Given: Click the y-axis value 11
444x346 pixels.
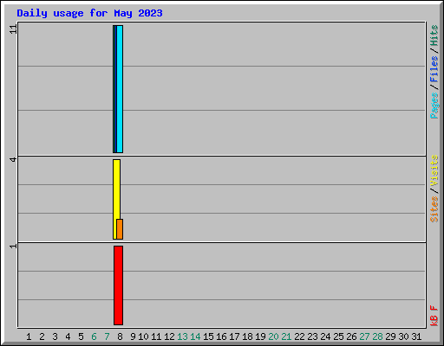Looking at the screenshot, I should click(13, 29).
